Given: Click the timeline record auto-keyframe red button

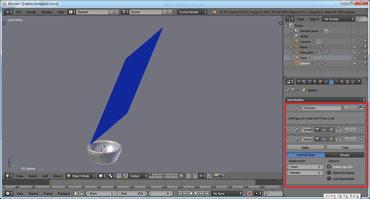Looking at the screenshot, I should click(x=249, y=193).
